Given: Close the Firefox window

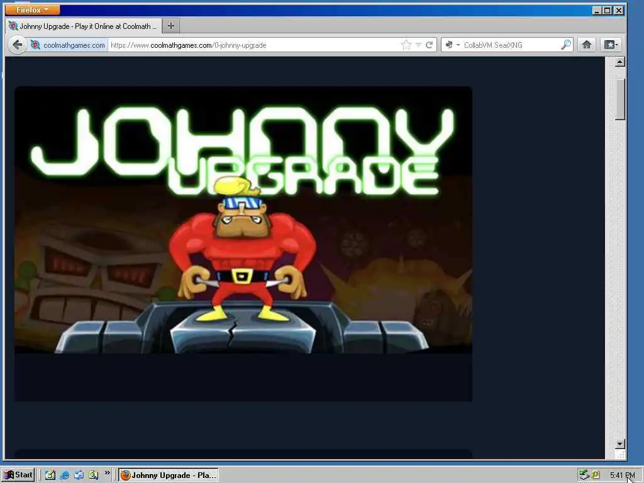Looking at the screenshot, I should [619, 10].
